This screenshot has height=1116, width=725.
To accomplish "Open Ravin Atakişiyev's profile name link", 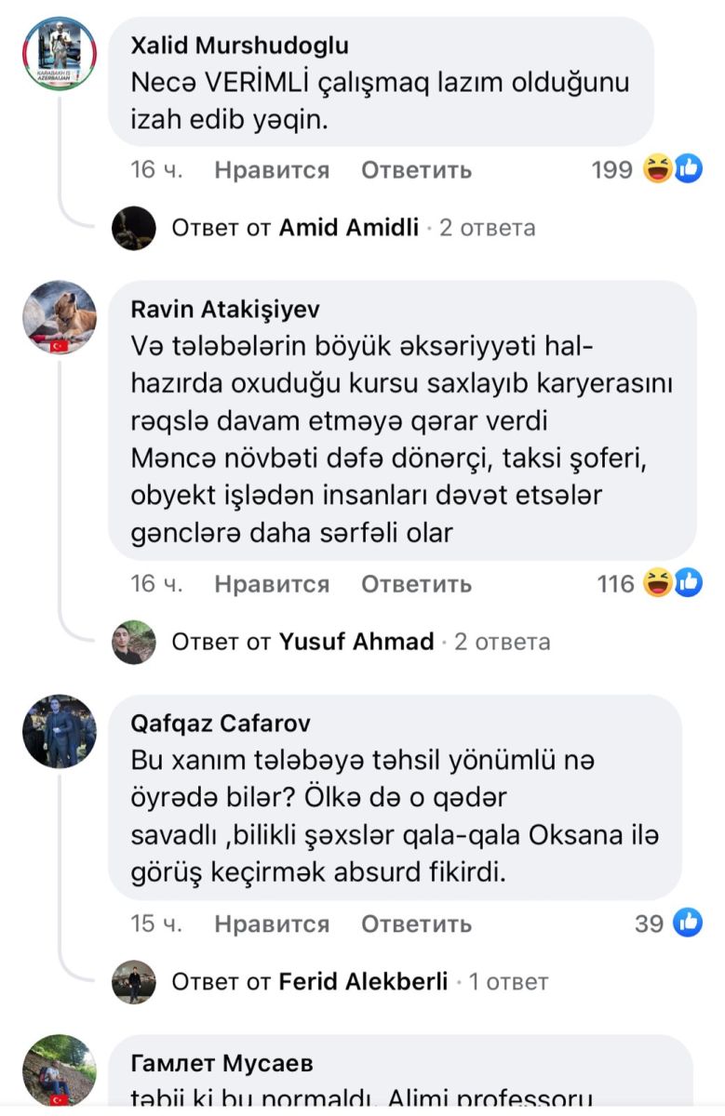I will (x=224, y=310).
